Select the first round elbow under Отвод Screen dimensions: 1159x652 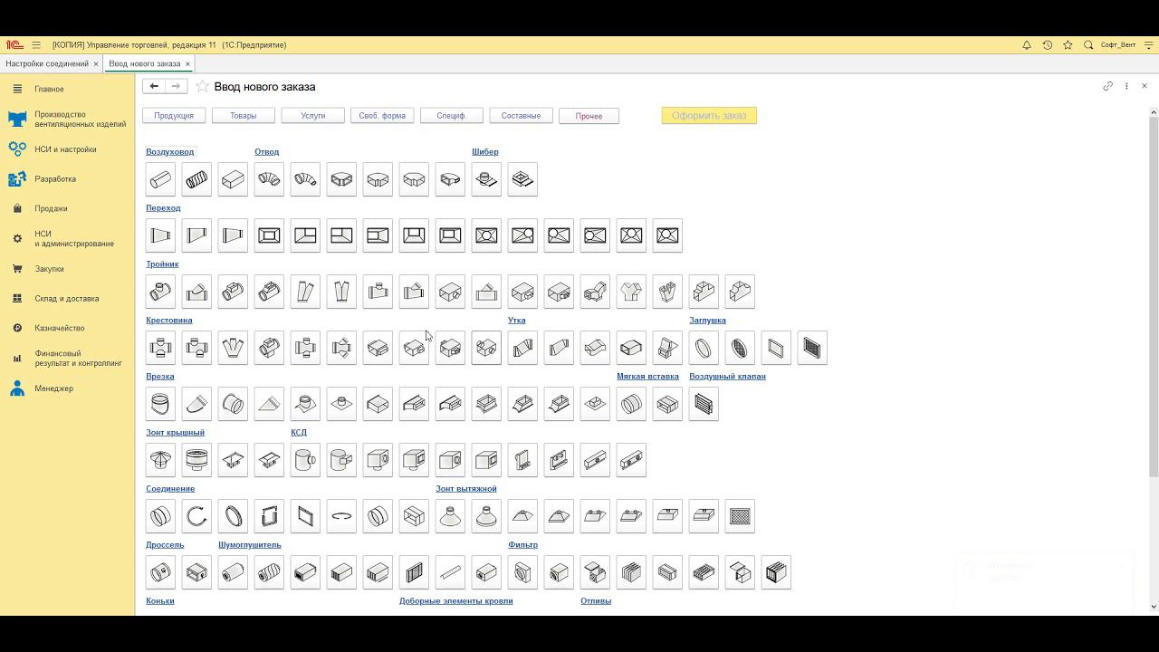click(x=269, y=179)
